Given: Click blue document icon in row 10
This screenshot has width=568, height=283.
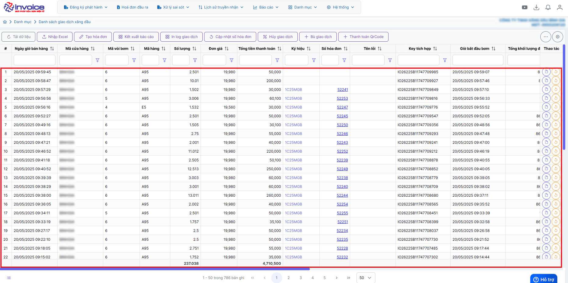Looking at the screenshot, I should [x=546, y=151].
